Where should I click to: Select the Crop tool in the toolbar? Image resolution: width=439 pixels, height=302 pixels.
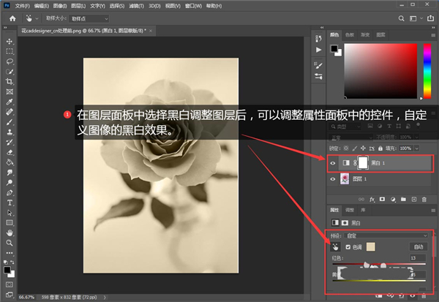pyautogui.click(x=10, y=82)
